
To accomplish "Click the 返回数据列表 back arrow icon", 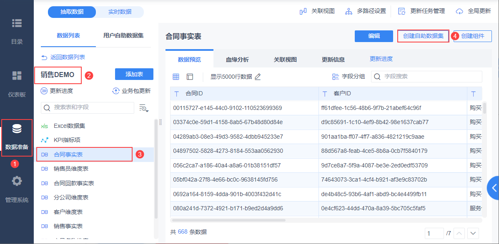I will (x=44, y=57).
